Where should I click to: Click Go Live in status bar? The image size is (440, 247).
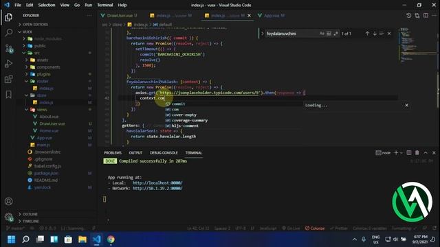coord(291,228)
